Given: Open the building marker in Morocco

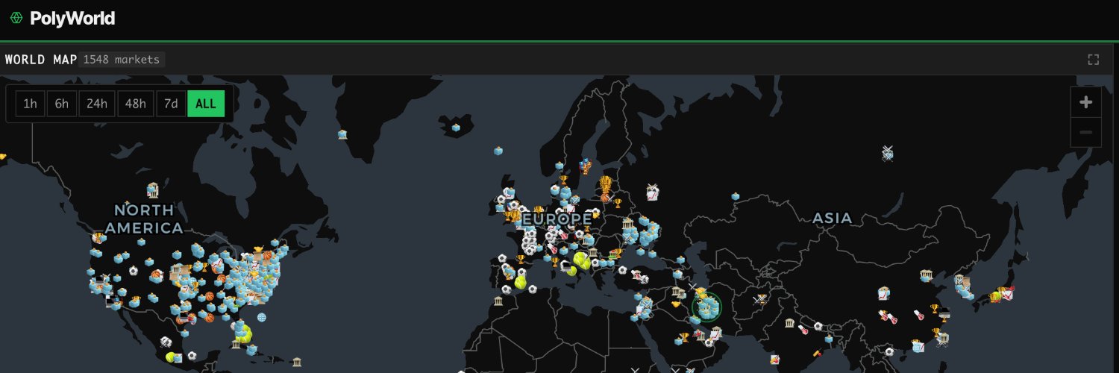Looking at the screenshot, I should pyautogui.click(x=498, y=301).
